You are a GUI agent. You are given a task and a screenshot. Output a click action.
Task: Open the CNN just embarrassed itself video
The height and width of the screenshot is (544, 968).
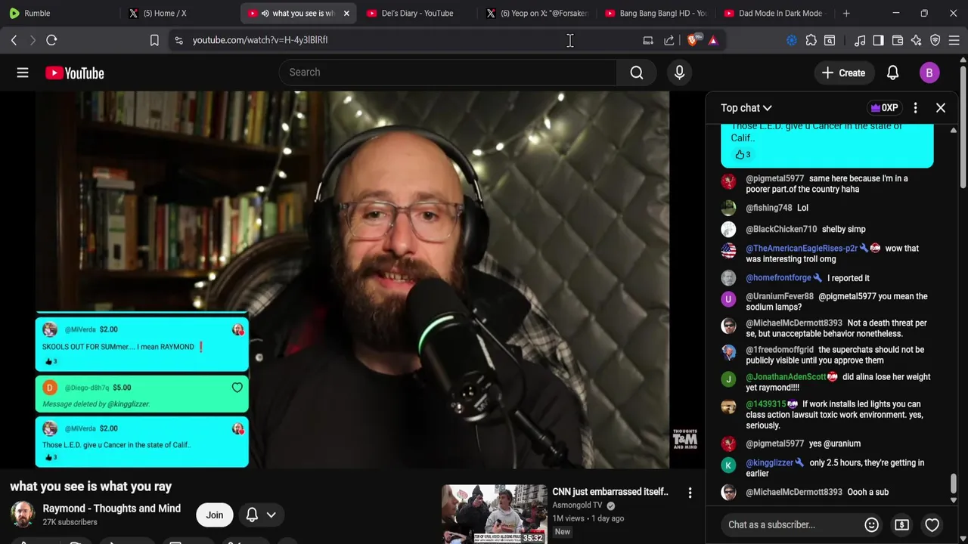[x=610, y=492]
